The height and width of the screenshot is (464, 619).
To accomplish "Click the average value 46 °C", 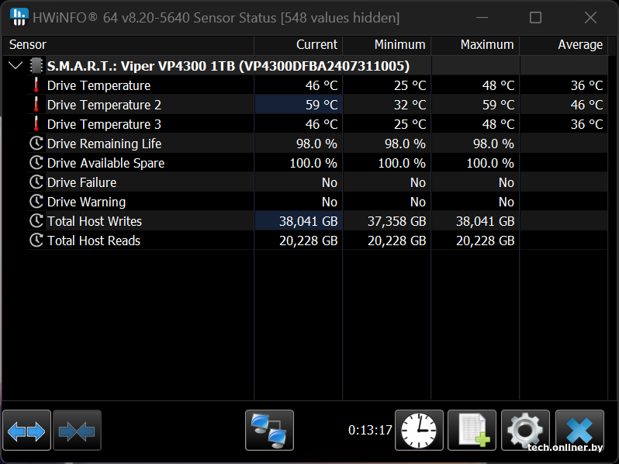I will tap(586, 105).
